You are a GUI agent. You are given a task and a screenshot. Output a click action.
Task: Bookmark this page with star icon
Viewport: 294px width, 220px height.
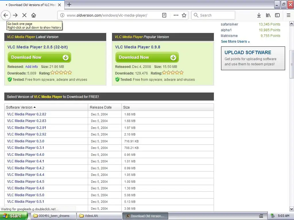184,15
